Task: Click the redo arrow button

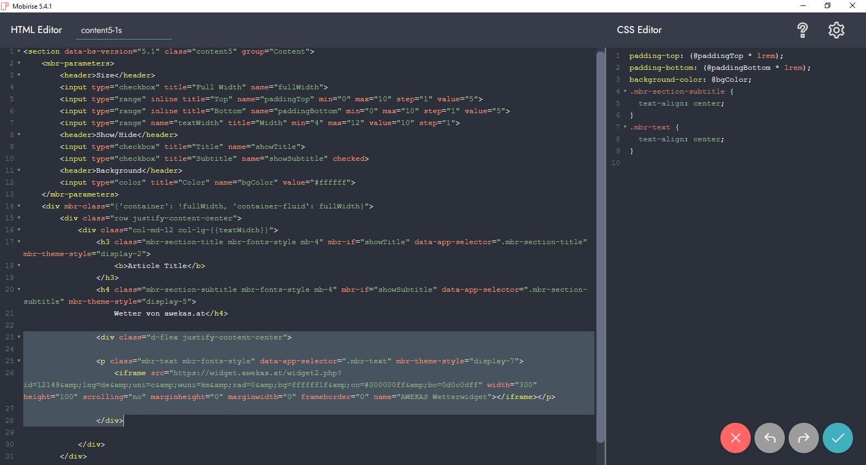Action: tap(804, 438)
